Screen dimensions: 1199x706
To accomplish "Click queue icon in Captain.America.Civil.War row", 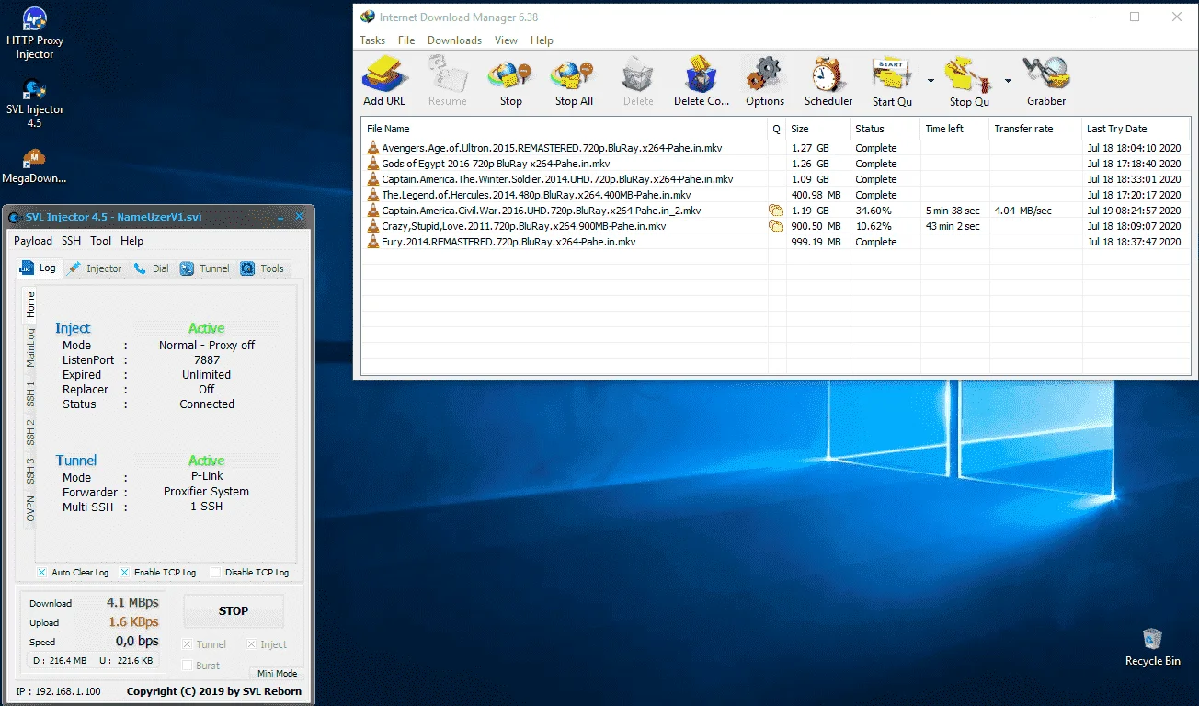I will point(776,211).
